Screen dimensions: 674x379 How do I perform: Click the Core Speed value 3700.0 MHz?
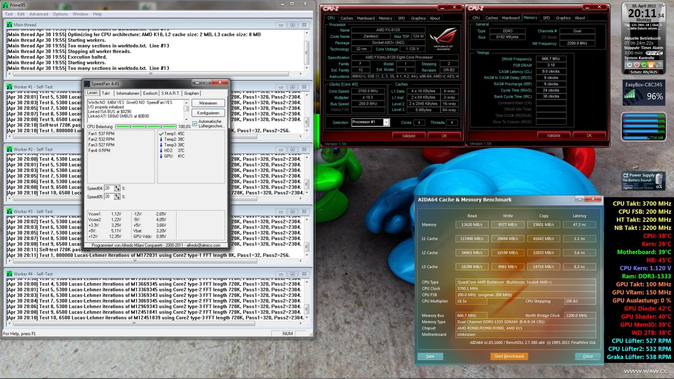coord(368,91)
